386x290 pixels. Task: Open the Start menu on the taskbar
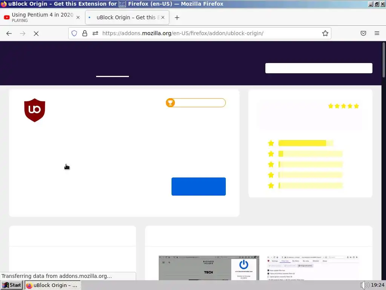point(12,285)
